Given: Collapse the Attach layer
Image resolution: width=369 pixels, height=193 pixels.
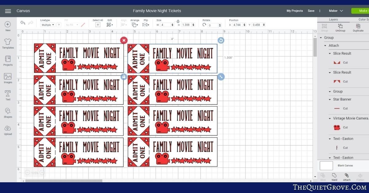Looking at the screenshot, I should point(325,46).
